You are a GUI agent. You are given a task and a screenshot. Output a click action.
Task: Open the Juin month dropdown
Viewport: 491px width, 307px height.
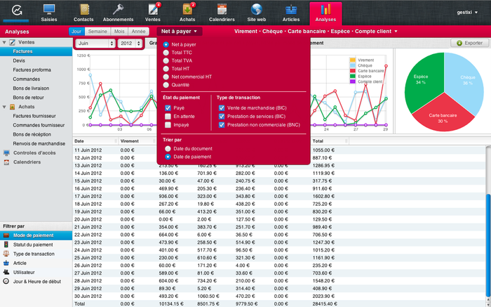point(95,44)
